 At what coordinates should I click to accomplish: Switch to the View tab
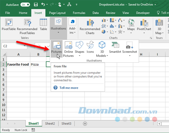tap(126, 13)
